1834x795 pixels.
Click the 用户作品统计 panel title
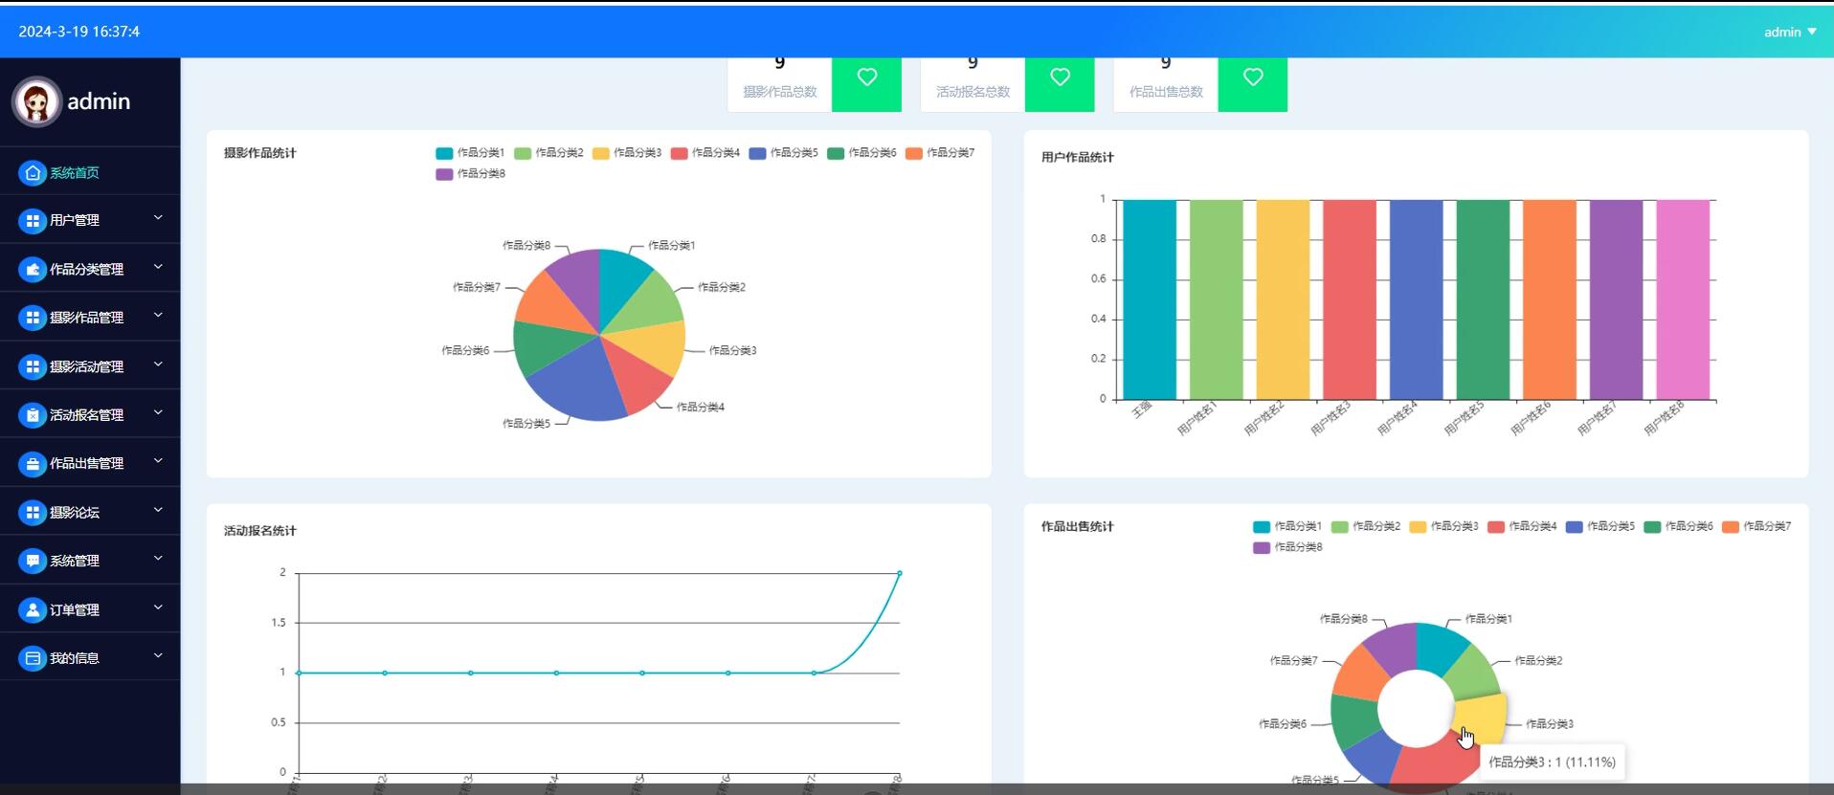pos(1078,158)
